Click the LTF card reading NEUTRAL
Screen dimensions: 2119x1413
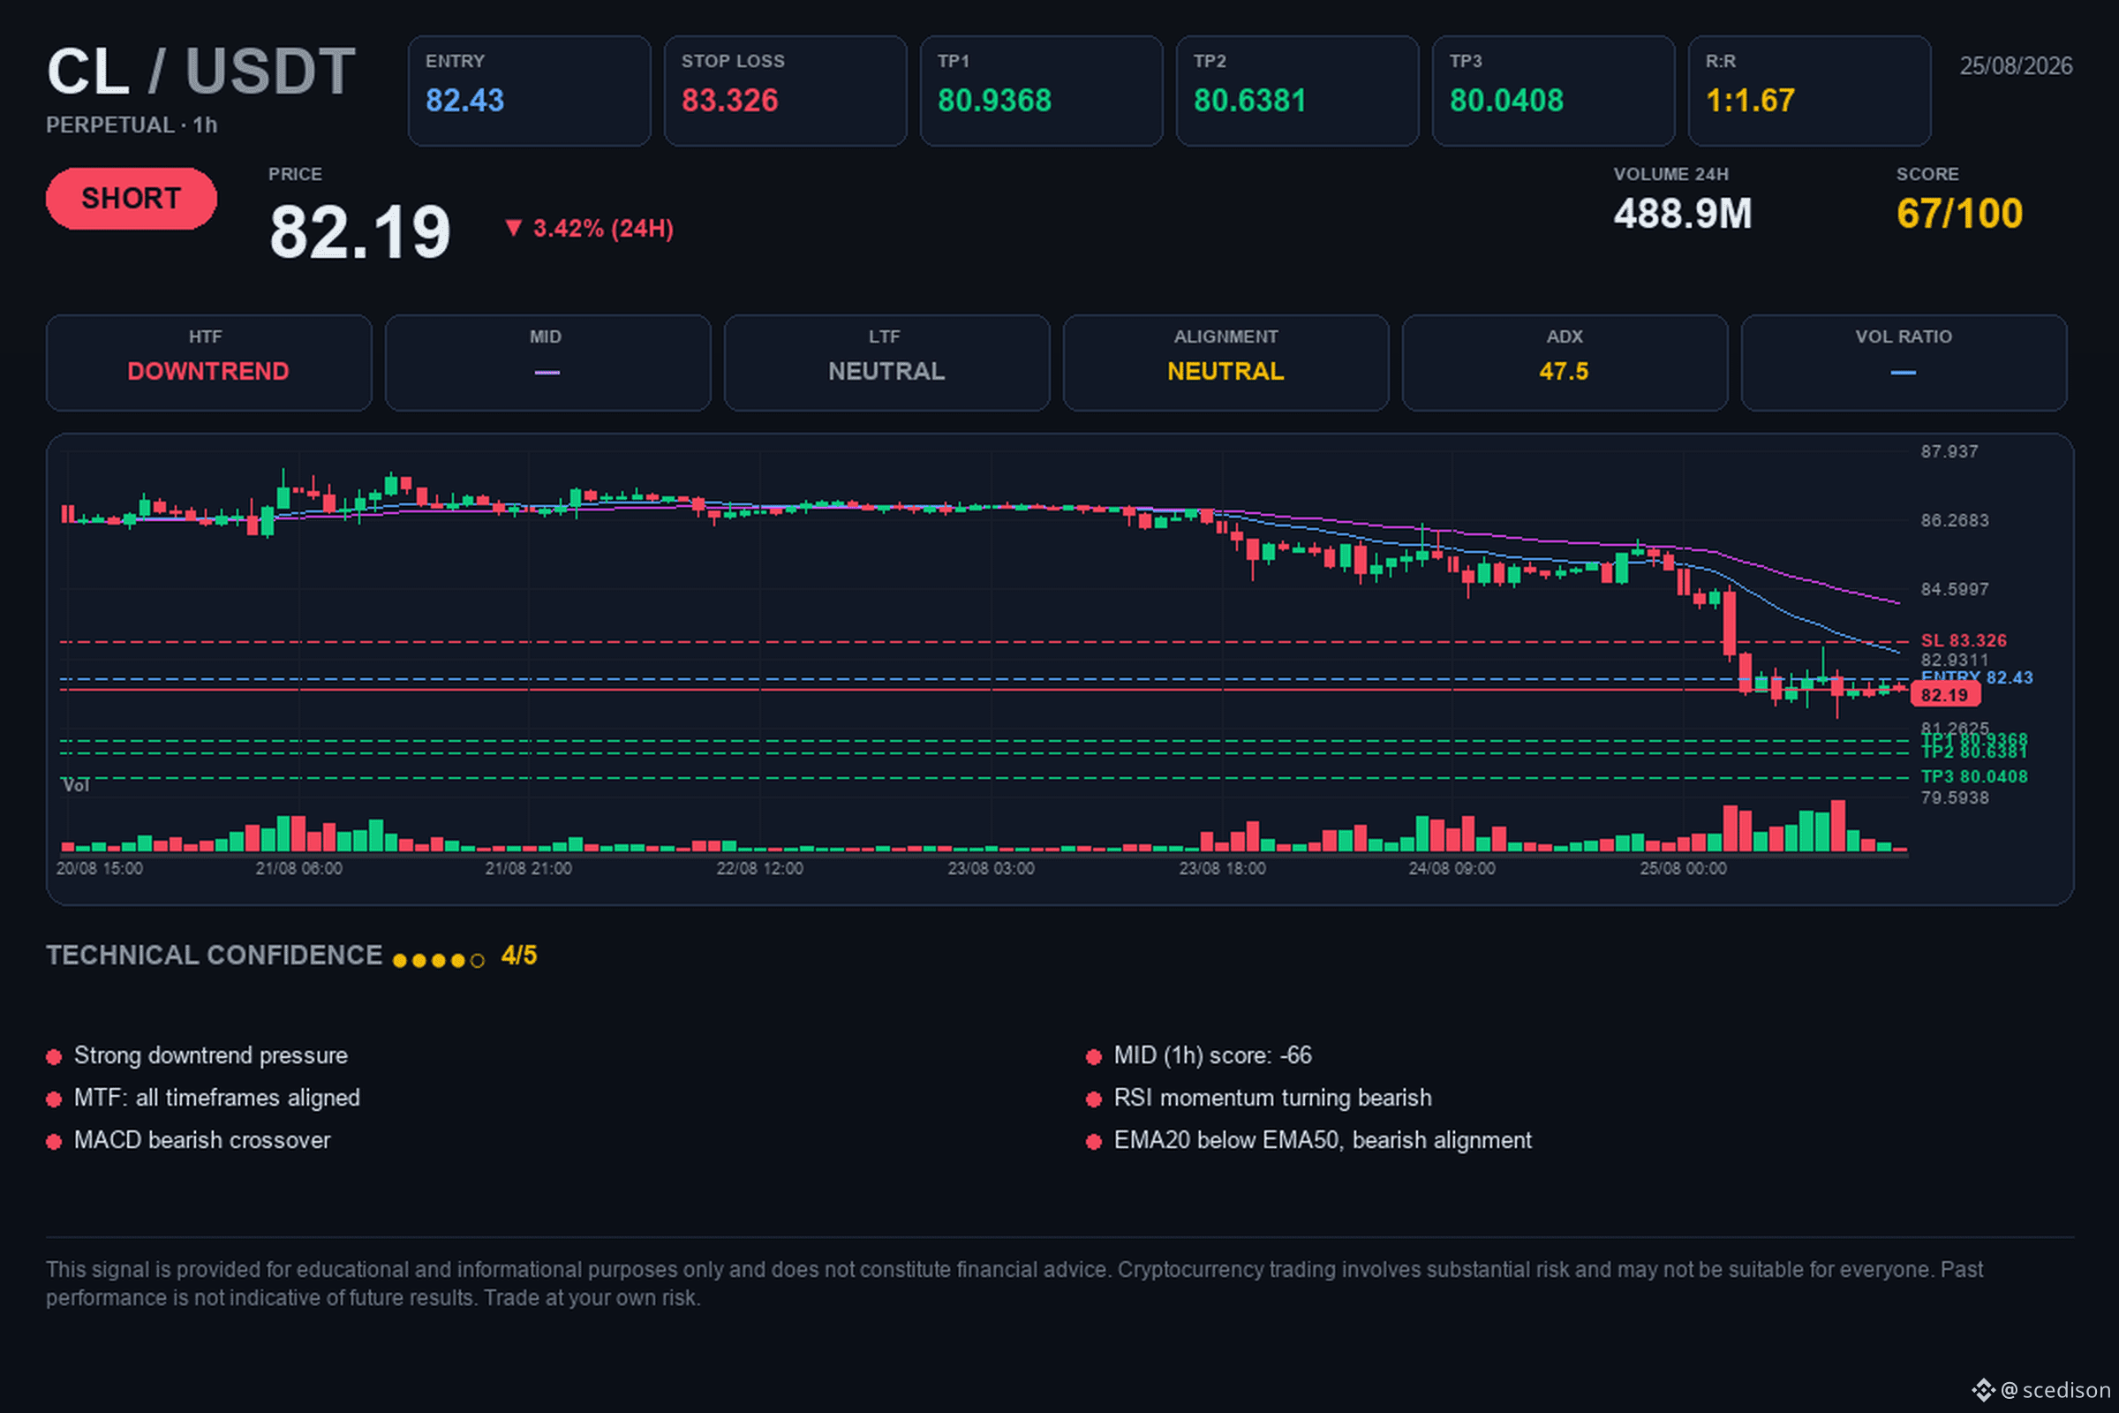click(886, 362)
